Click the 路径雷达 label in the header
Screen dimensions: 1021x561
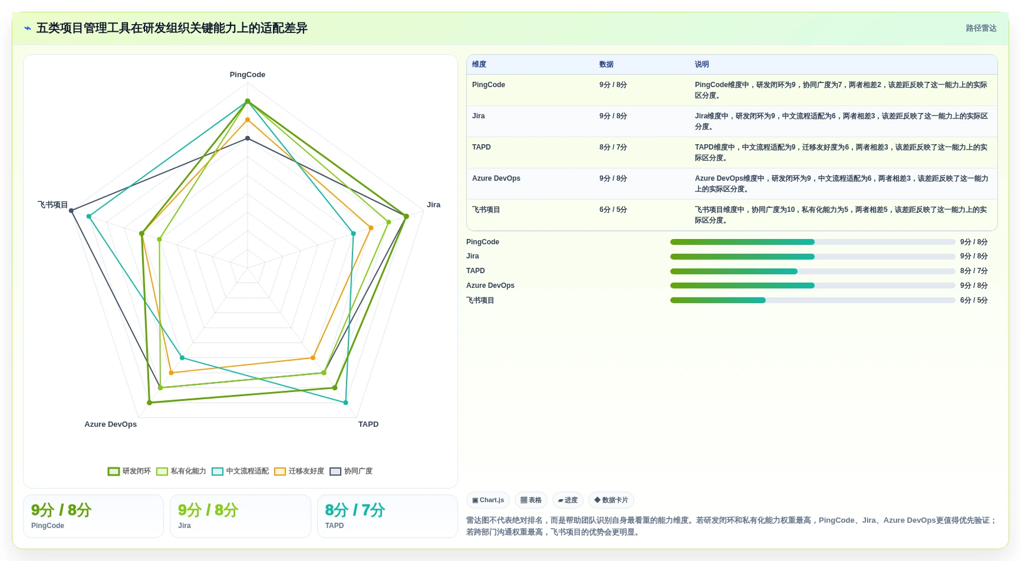(981, 28)
